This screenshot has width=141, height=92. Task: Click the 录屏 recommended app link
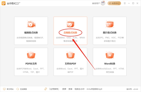(64, 89)
